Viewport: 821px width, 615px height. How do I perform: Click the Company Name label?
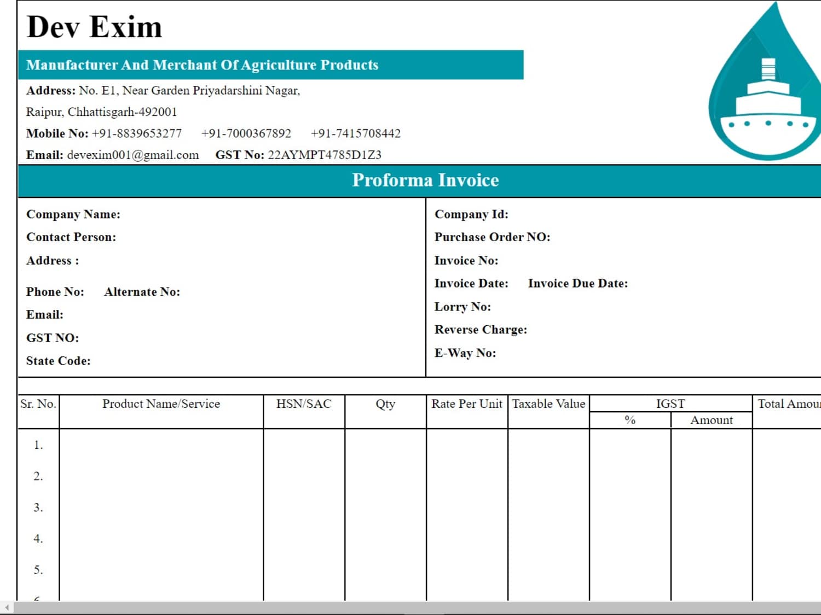click(73, 214)
